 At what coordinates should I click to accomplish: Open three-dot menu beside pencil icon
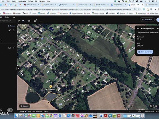point(14,30)
